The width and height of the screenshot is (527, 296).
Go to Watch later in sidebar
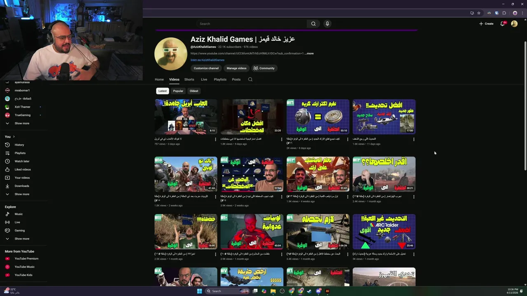point(22,161)
